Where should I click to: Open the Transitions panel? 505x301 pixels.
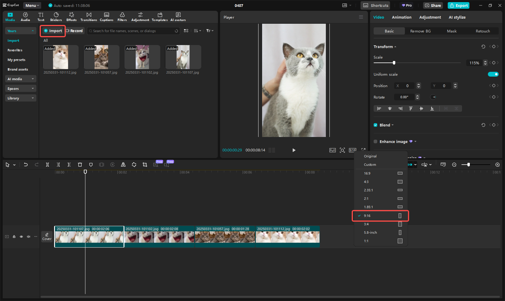coord(89,17)
